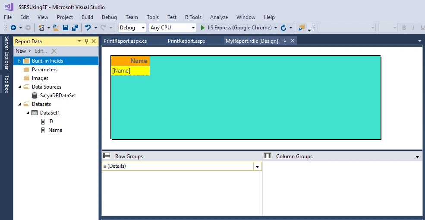Select the orange Name header cell

(130, 61)
